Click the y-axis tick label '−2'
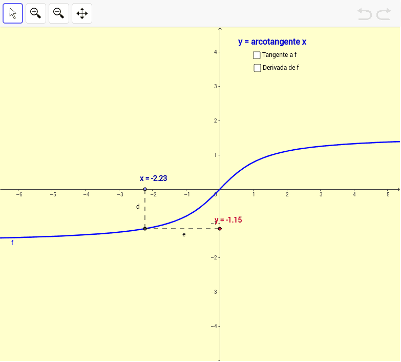Viewport: 401px width, 362px height. click(x=214, y=257)
